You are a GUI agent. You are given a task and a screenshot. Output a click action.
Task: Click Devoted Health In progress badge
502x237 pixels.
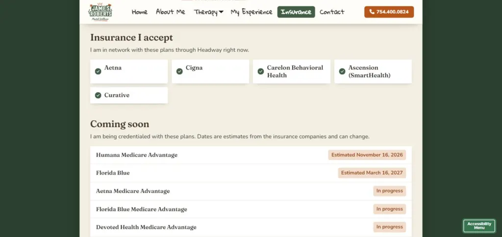[x=390, y=227]
